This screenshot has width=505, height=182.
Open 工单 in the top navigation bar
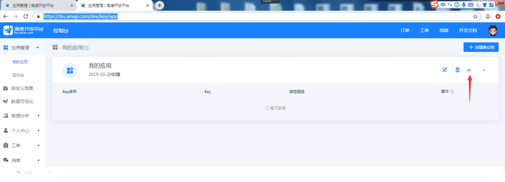pos(424,30)
